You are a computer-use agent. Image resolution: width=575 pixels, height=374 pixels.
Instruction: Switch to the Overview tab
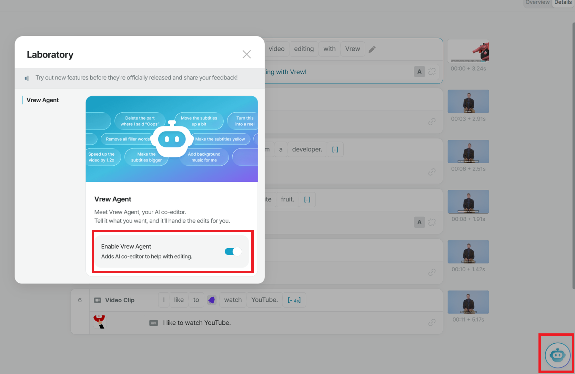[537, 2]
